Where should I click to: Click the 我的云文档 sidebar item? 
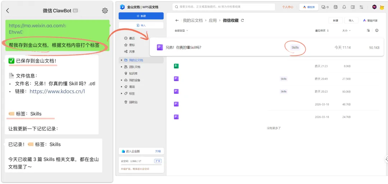pos(141,60)
